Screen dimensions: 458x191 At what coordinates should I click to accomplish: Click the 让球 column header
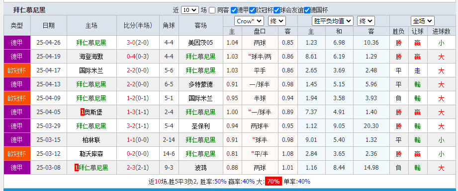click(x=417, y=31)
